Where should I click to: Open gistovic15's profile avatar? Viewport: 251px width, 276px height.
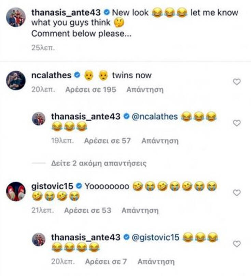point(16,191)
